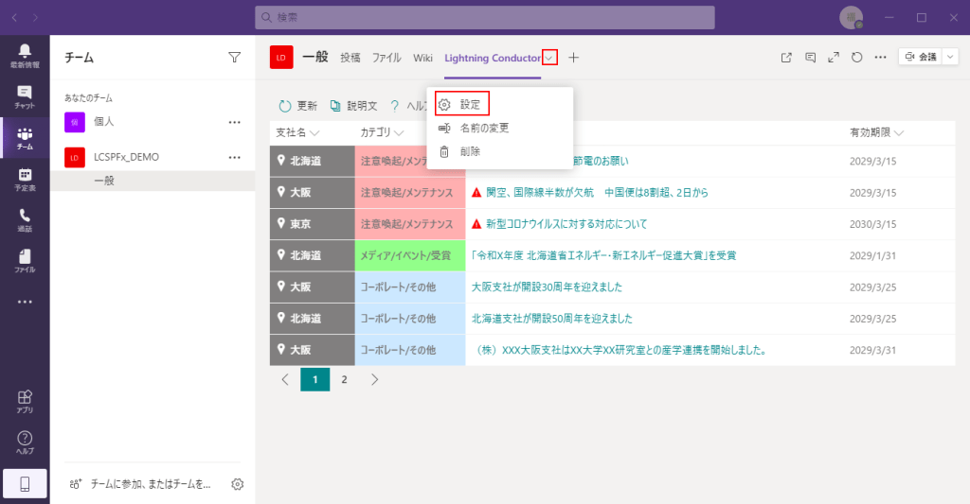Screen dimensions: 970x504
Task: Go to page 2 of the list
Action: [x=344, y=379]
